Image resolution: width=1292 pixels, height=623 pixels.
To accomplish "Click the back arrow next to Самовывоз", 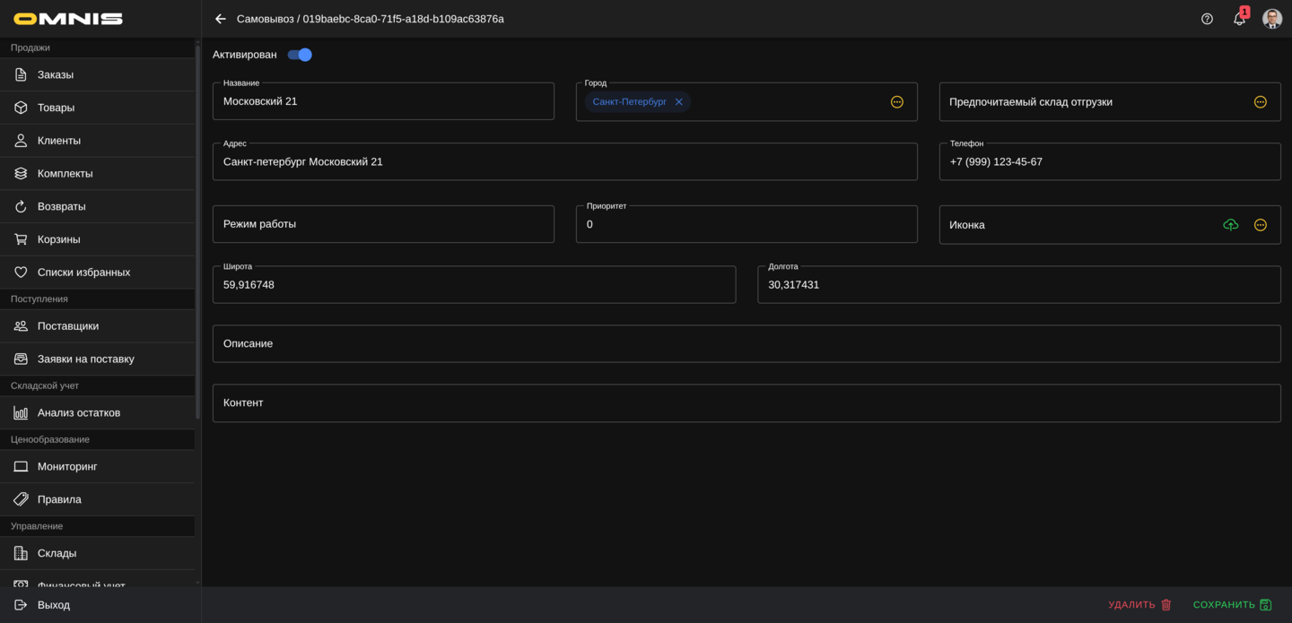I will pos(221,19).
